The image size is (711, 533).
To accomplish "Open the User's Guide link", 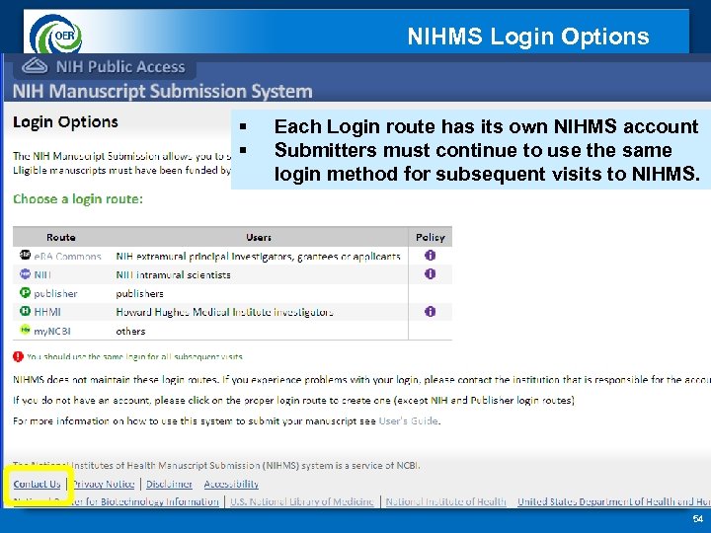I will [x=408, y=420].
